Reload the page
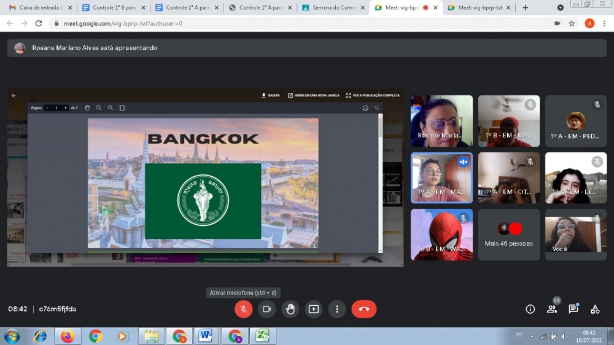 click(38, 23)
